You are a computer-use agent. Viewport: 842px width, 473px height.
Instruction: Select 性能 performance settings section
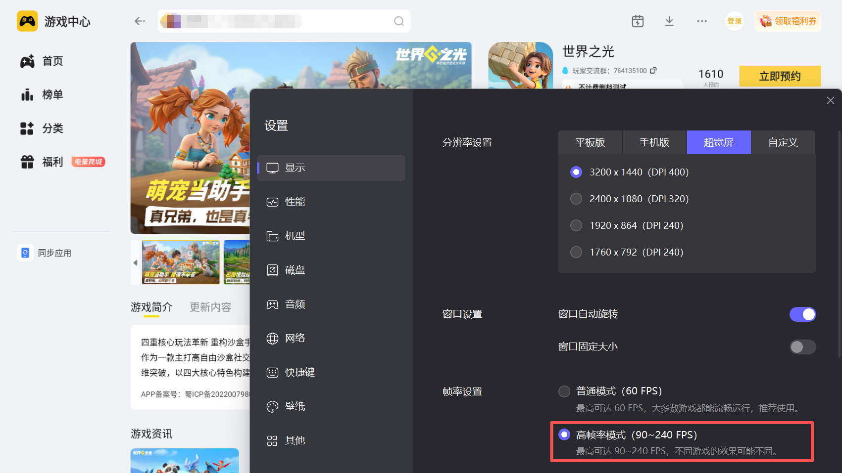click(331, 202)
